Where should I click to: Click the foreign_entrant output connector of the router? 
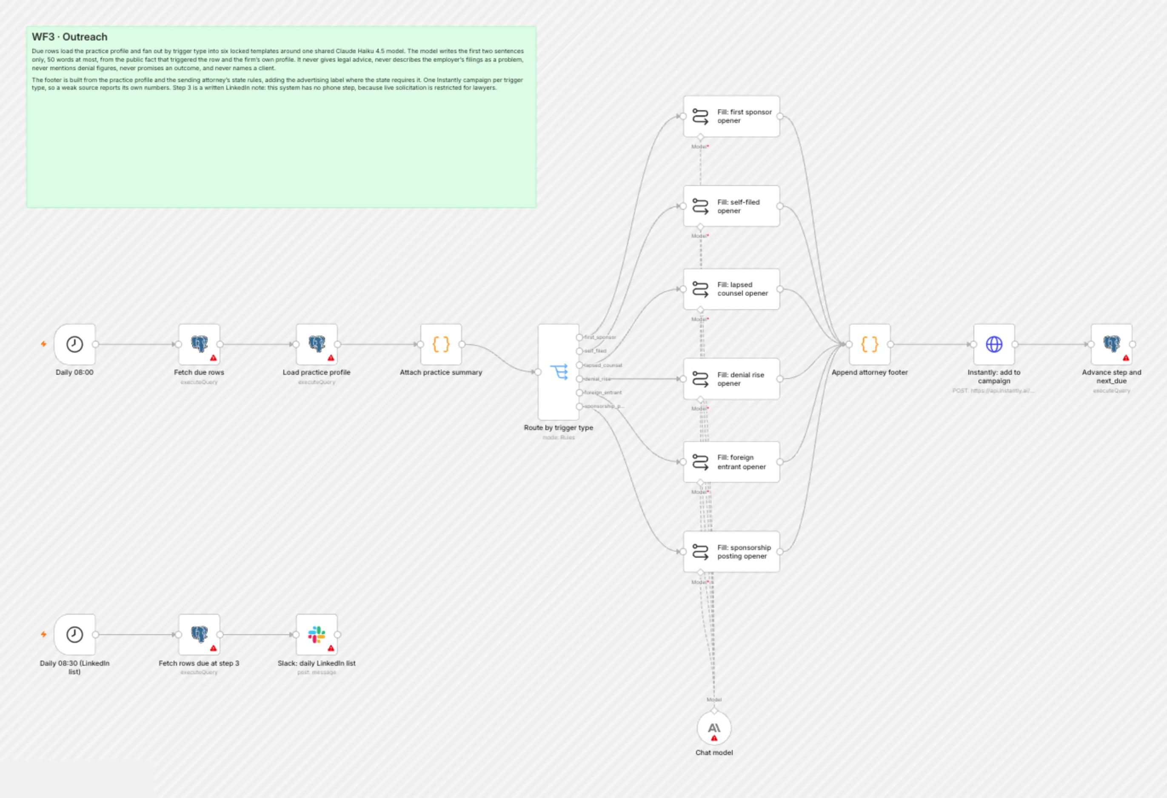[579, 393]
